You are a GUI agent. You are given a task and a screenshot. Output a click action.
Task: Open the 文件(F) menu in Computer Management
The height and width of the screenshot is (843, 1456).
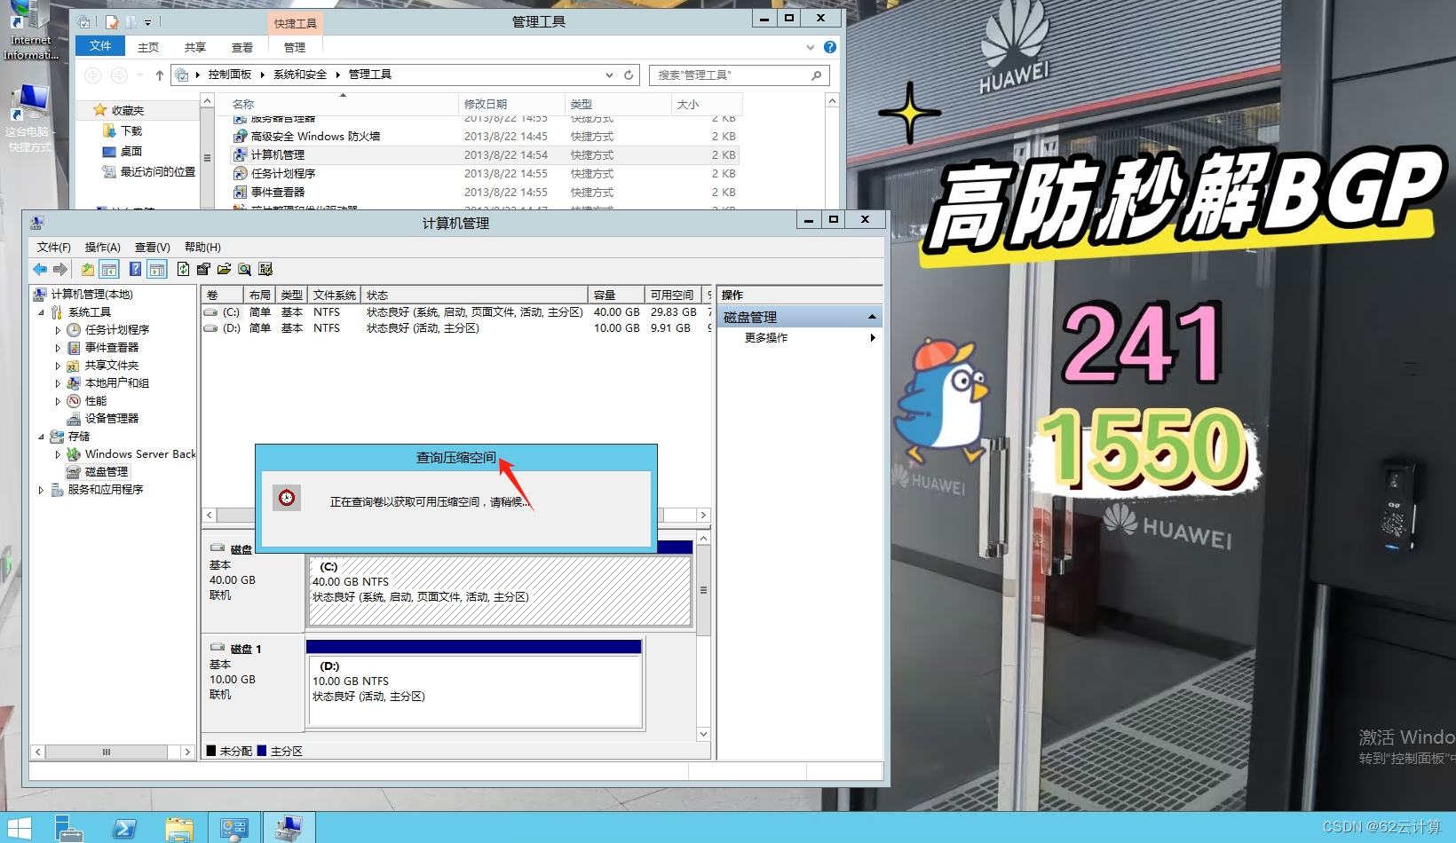point(53,248)
